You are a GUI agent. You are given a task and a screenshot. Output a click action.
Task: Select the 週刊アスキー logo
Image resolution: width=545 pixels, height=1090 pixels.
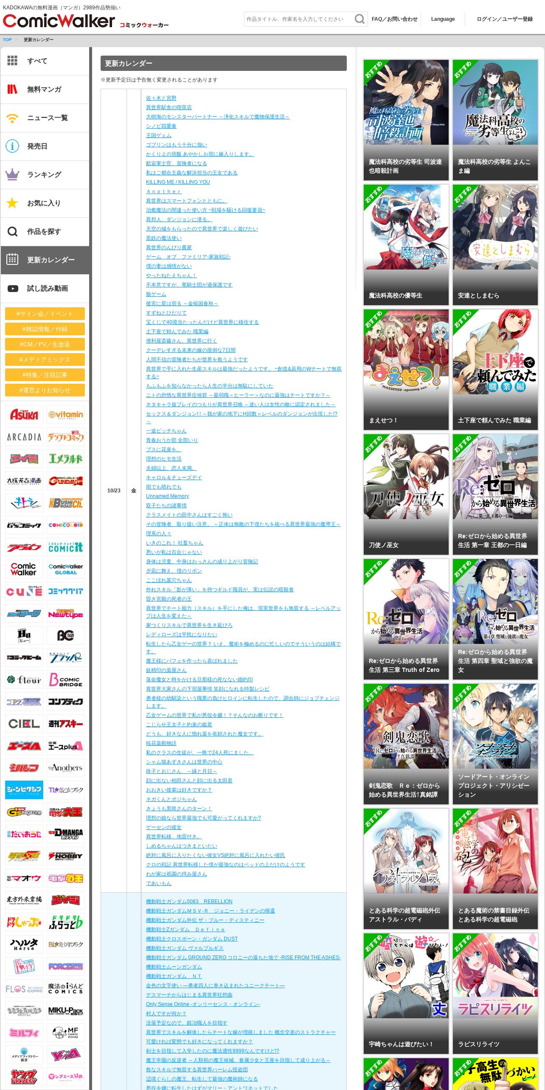coord(66,724)
